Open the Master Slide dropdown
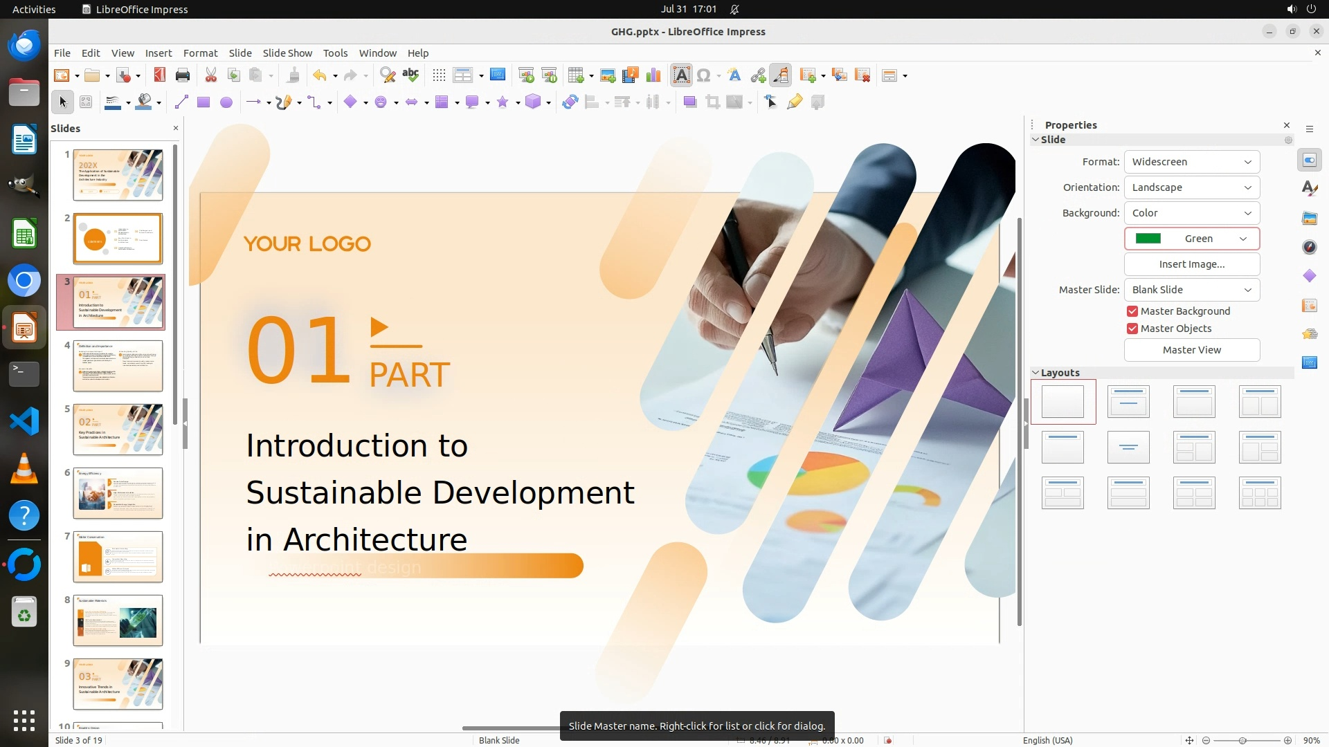1329x747 pixels. pos(1191,290)
